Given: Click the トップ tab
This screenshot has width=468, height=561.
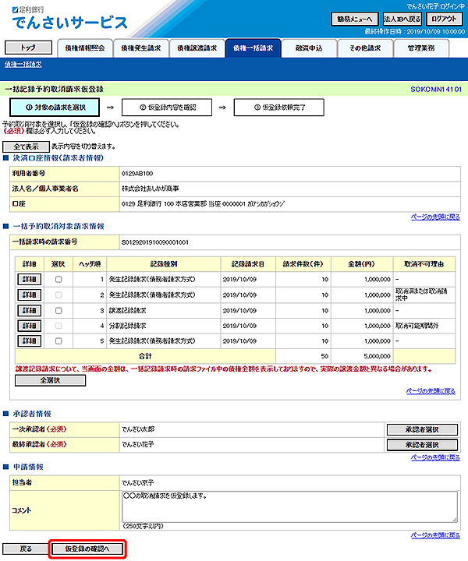Looking at the screenshot, I should point(28,48).
